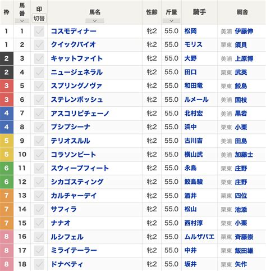Open horse page for プシプシーナ
Screen dimensions: 266x271
[x=70, y=127]
